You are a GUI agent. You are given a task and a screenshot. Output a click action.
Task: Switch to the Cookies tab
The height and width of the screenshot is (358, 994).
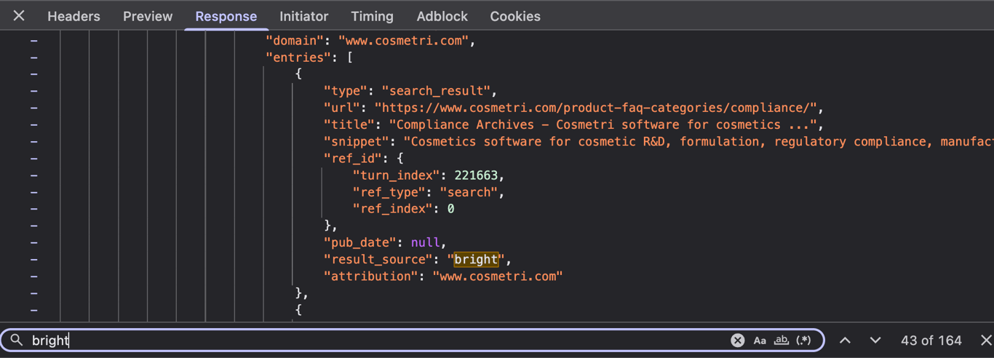click(515, 16)
